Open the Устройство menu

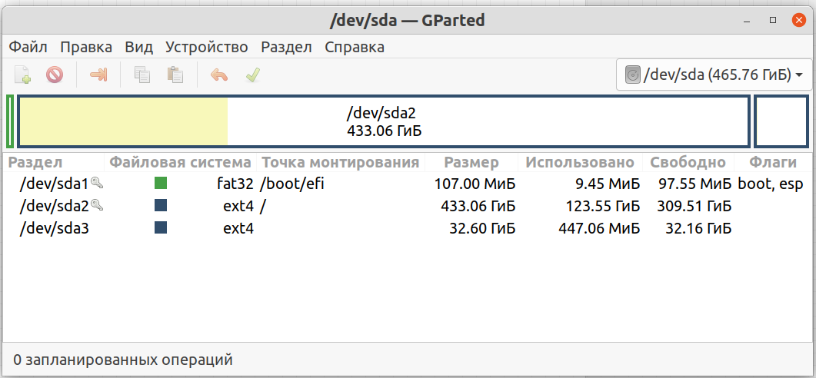click(x=207, y=47)
